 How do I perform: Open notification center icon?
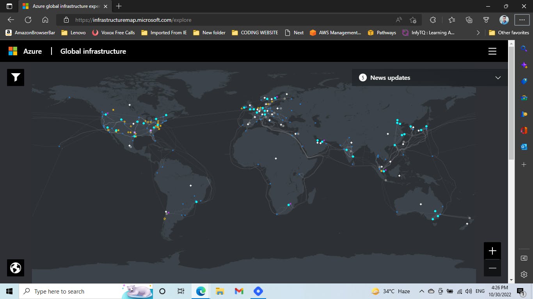pos(520,291)
